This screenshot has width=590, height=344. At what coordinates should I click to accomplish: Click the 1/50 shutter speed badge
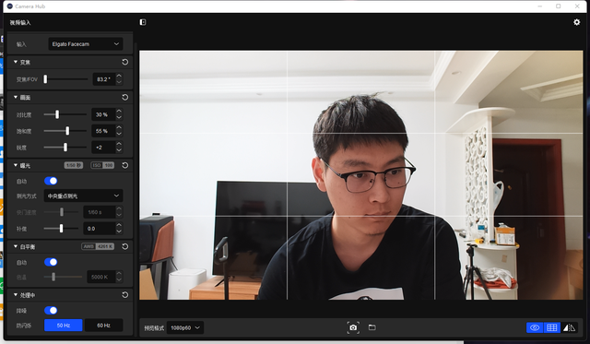(x=74, y=165)
